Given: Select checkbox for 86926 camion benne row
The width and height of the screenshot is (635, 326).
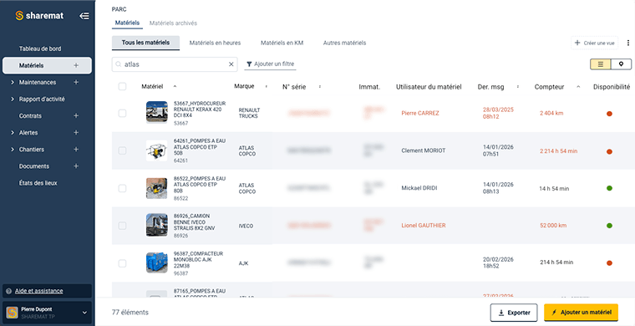Looking at the screenshot, I should tap(122, 226).
